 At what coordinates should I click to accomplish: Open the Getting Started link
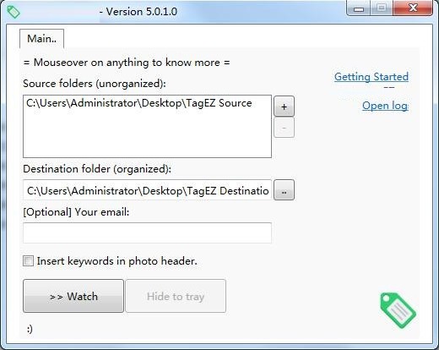pyautogui.click(x=371, y=77)
